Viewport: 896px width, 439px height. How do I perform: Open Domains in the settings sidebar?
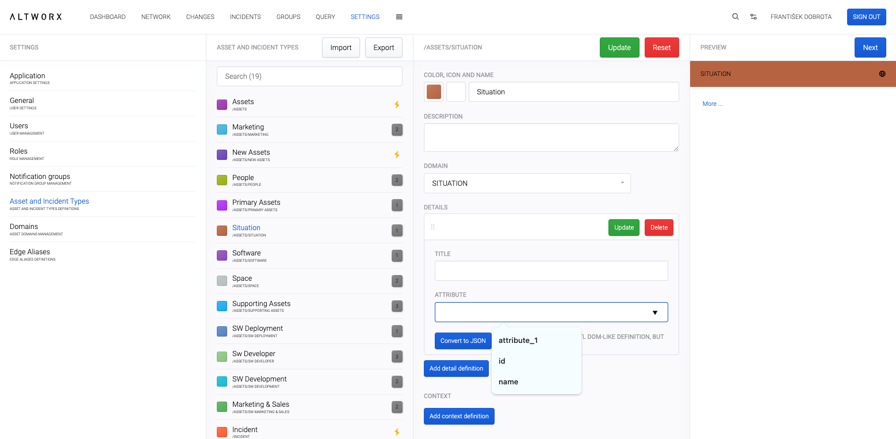click(24, 227)
